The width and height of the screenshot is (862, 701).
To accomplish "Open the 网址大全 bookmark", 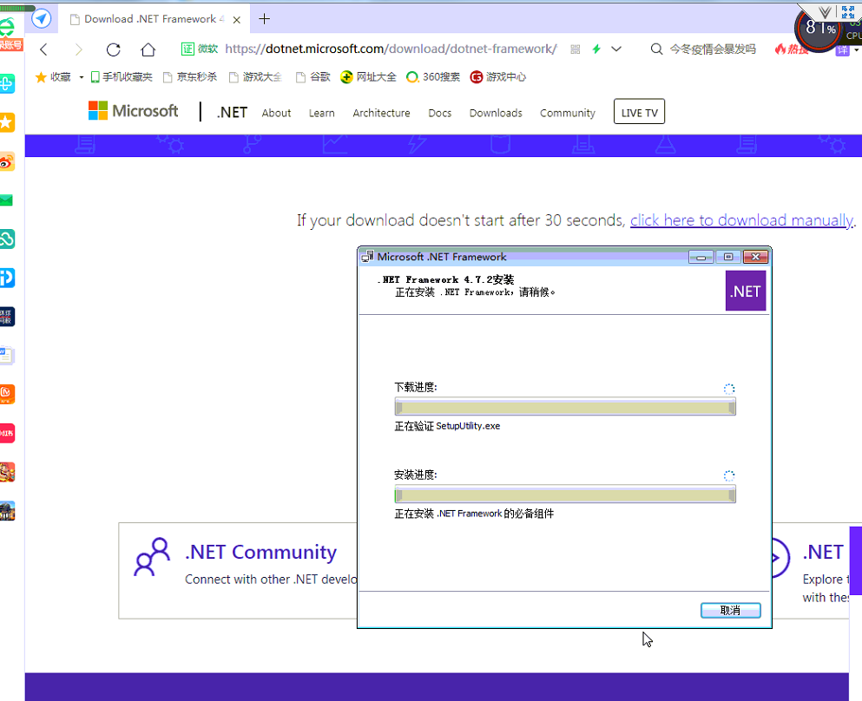I will (x=368, y=77).
